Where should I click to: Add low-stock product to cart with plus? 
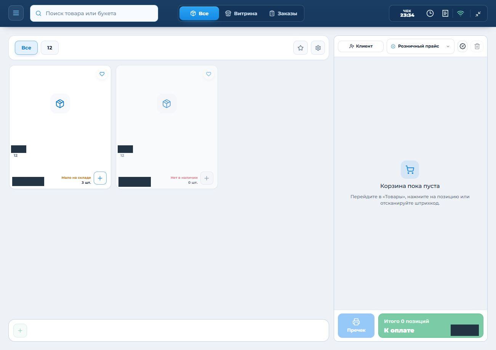100,178
